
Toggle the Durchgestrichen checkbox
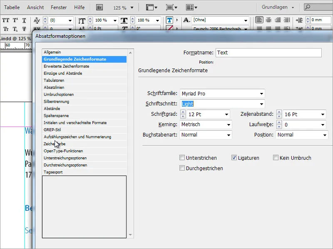tap(182, 168)
